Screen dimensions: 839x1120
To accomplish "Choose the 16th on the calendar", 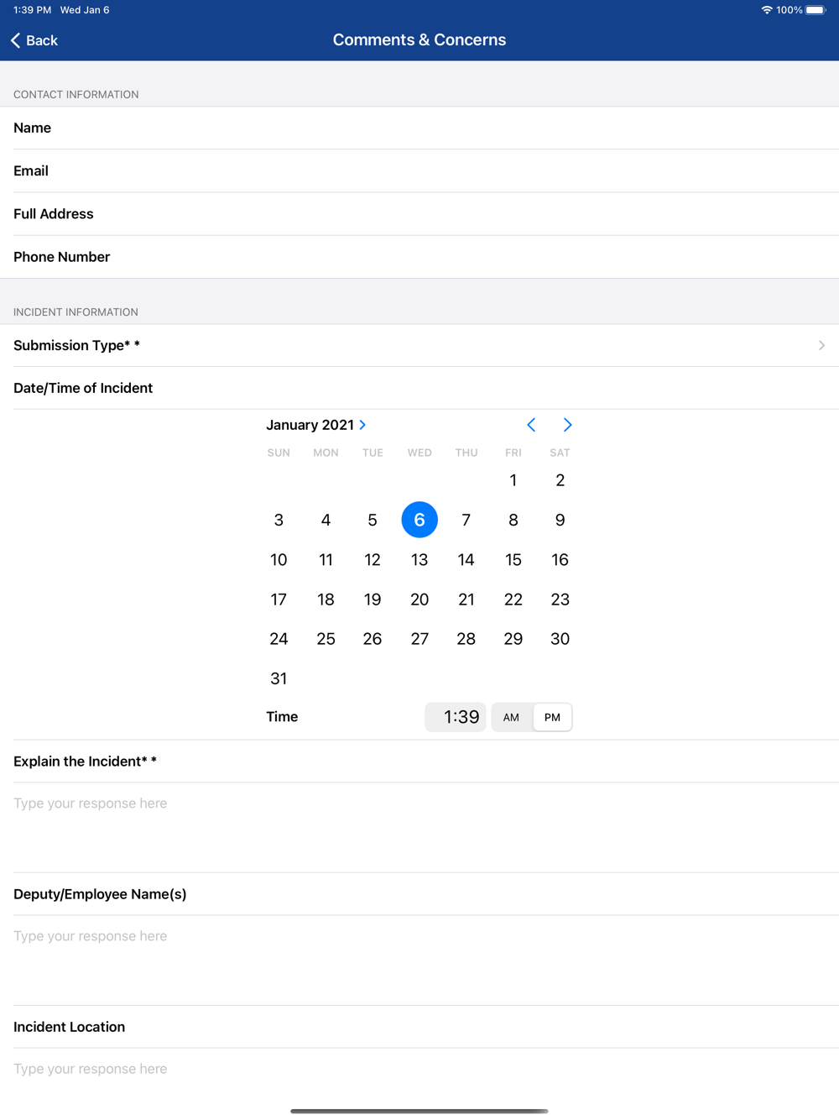I will coord(560,559).
